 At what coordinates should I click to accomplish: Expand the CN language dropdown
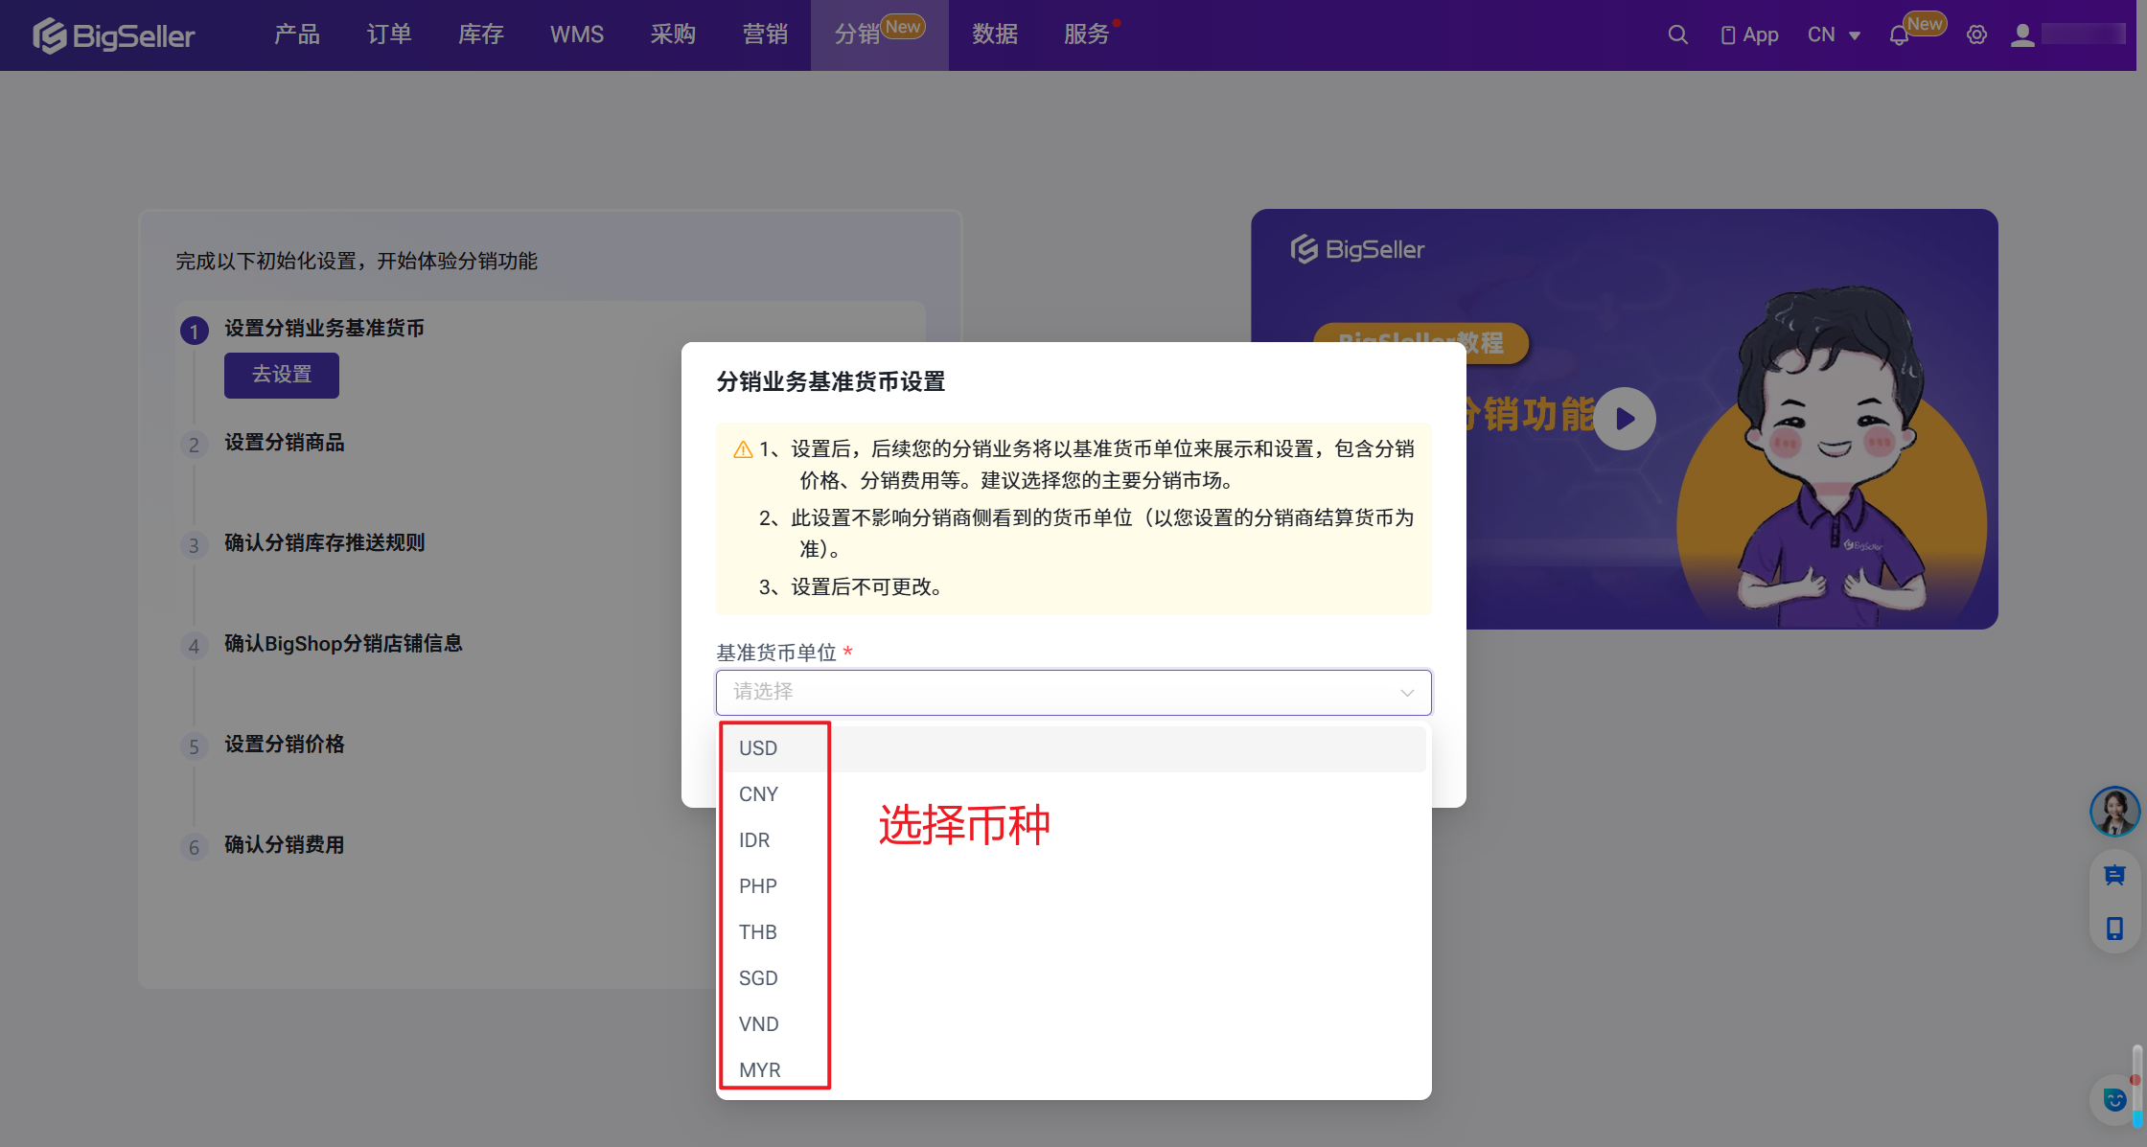click(1834, 35)
